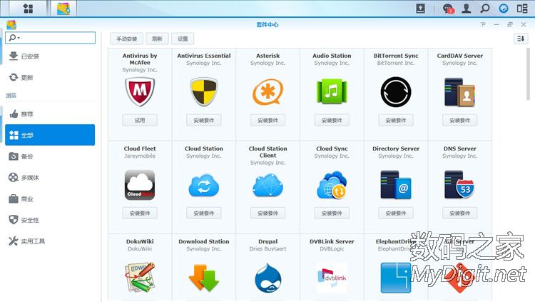Click the package list vertical scrollbar

(x=528, y=74)
